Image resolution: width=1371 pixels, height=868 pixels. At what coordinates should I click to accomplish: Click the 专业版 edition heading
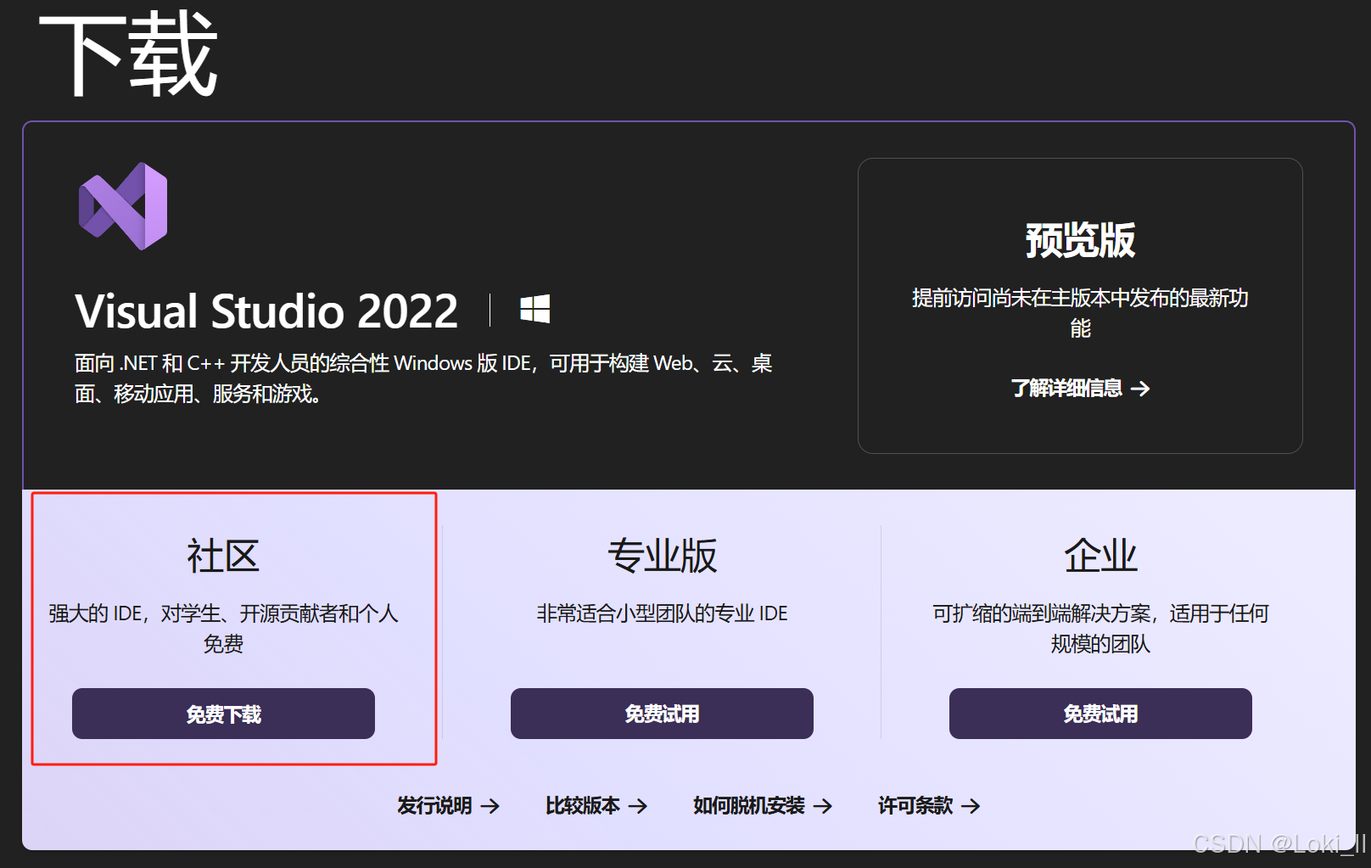(x=662, y=556)
